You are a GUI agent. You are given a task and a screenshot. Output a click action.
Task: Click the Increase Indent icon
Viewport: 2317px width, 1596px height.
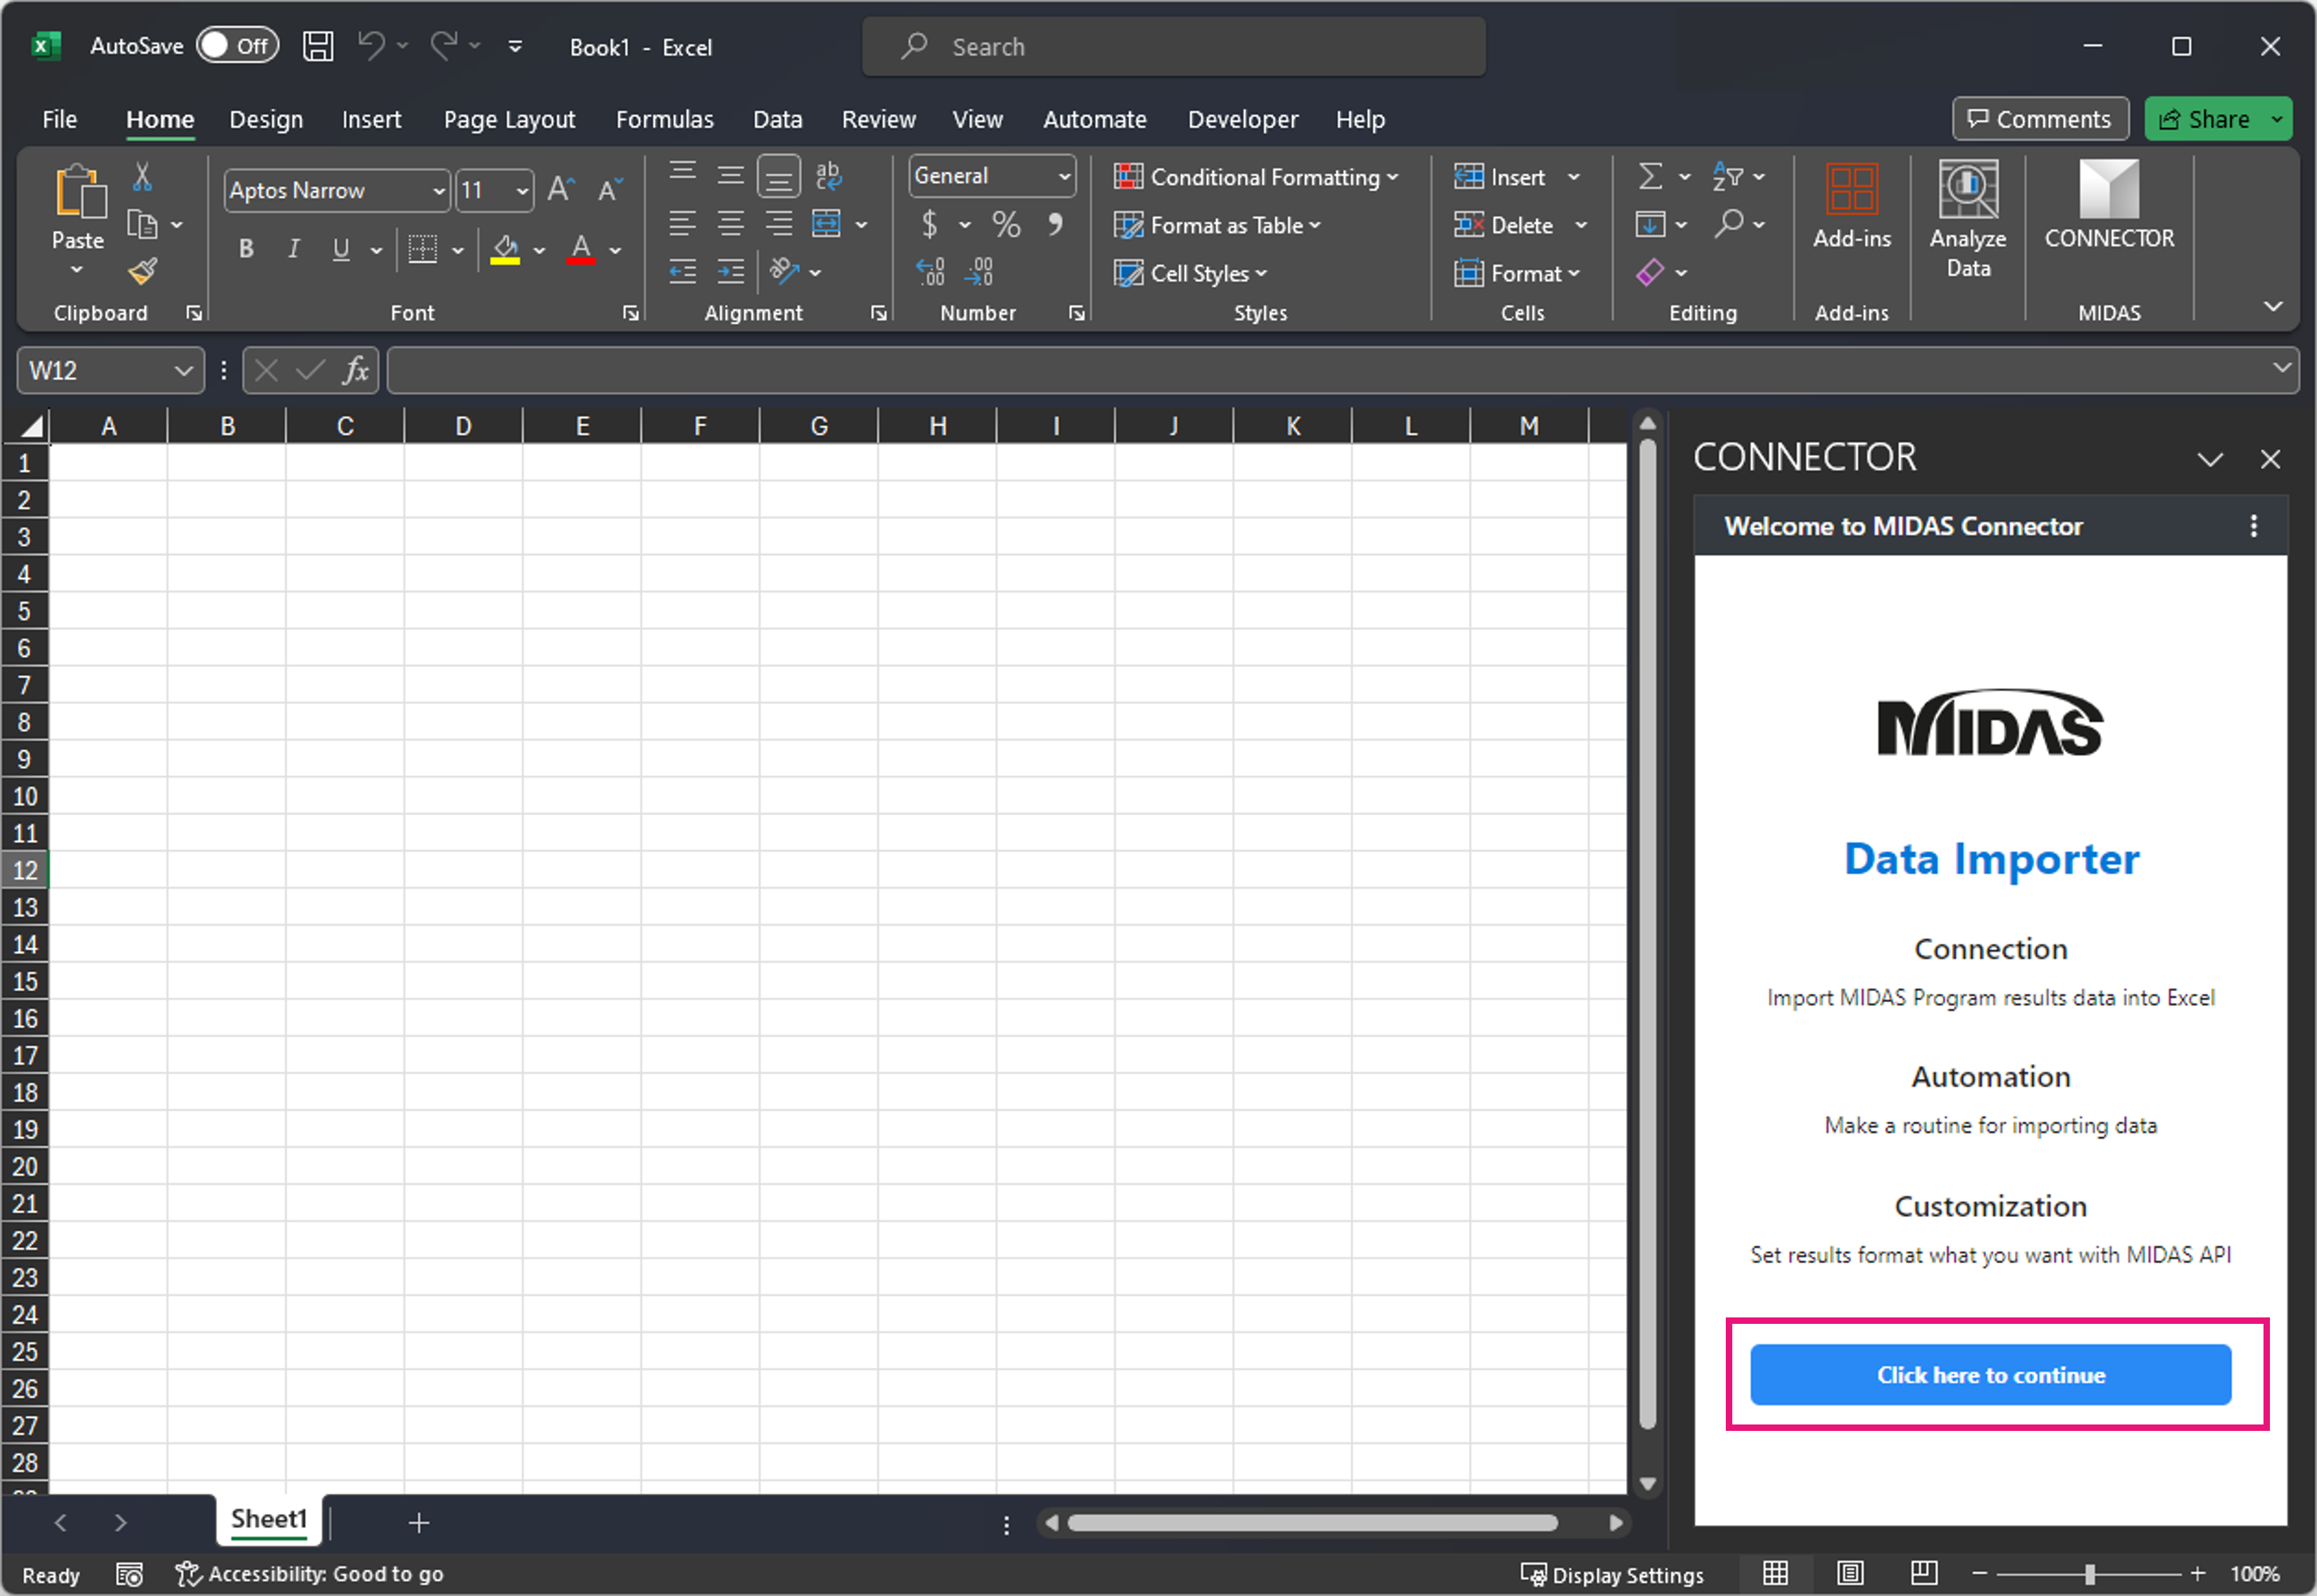click(x=730, y=272)
